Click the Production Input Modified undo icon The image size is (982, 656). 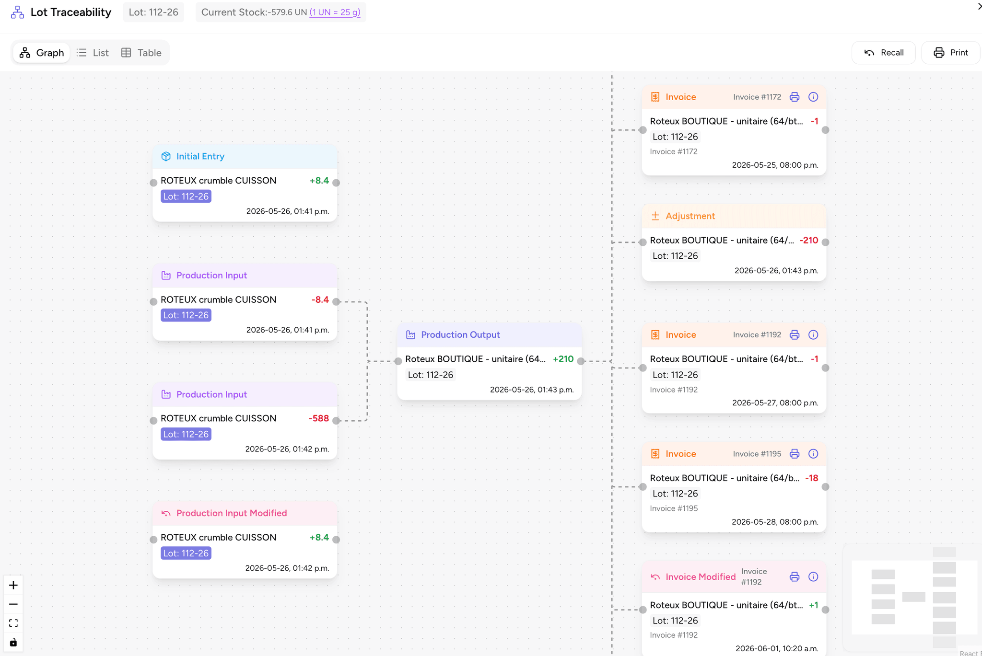click(166, 514)
